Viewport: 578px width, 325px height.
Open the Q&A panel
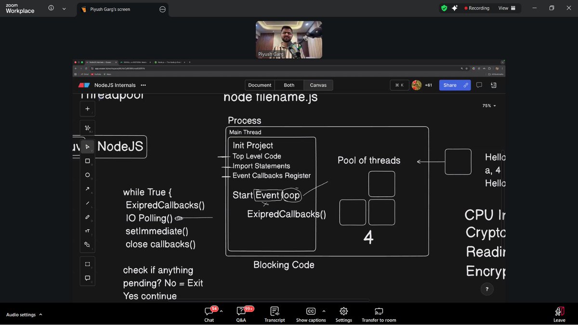point(241,314)
